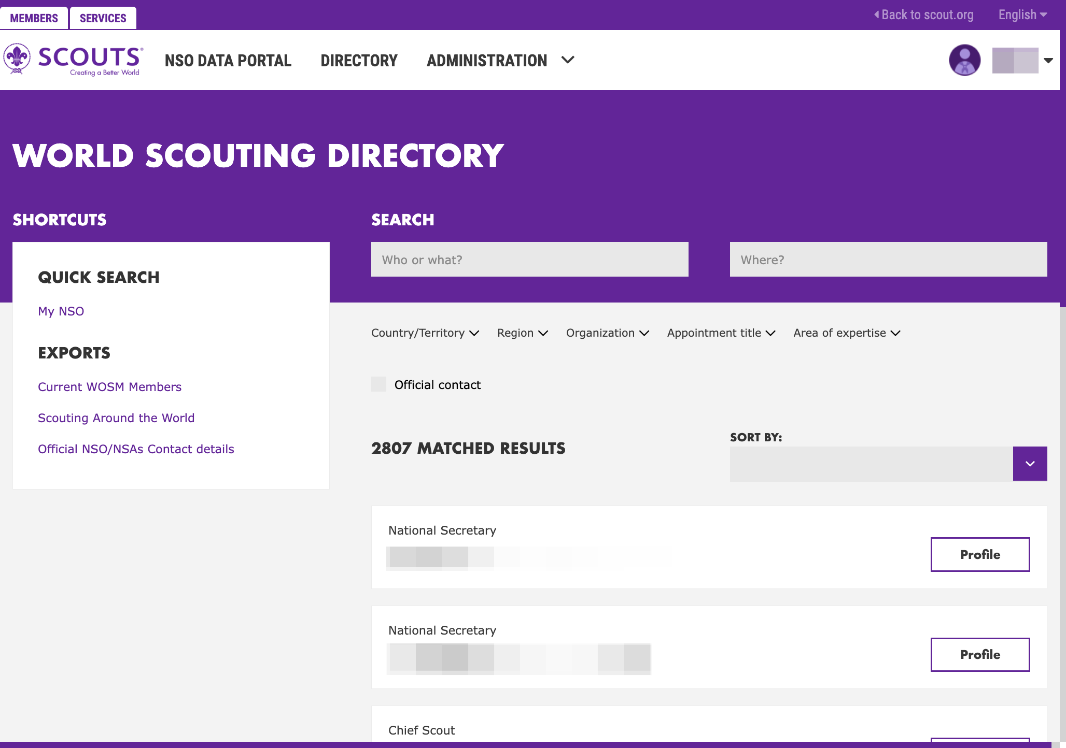This screenshot has height=748, width=1066.
Task: Expand the Appointment title filter
Action: pos(721,333)
